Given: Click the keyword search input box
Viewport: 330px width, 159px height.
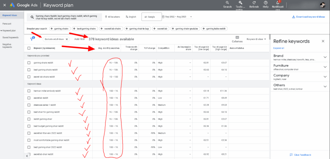Looking at the screenshot, I should (x=64, y=17).
